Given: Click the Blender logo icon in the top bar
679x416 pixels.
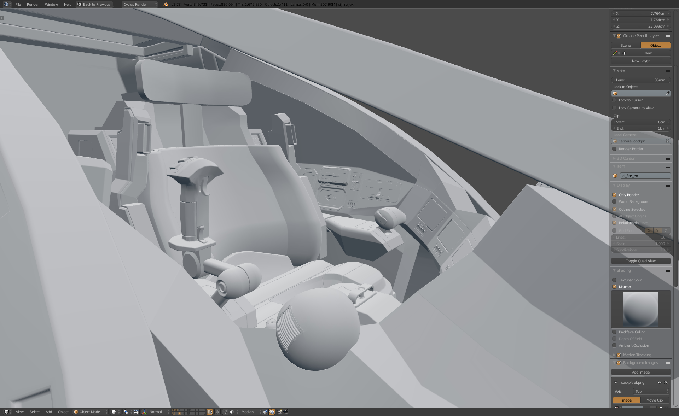Looking at the screenshot, I should tap(166, 4).
